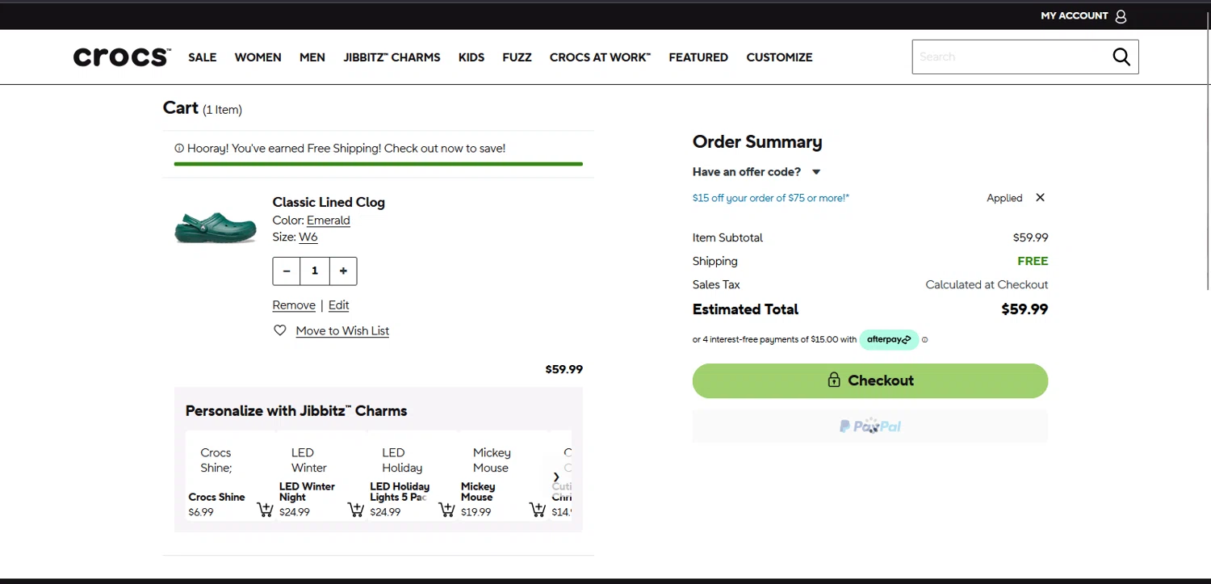This screenshot has height=584, width=1211.
Task: Add Mickey Mouse charm to cart
Action: 537,510
